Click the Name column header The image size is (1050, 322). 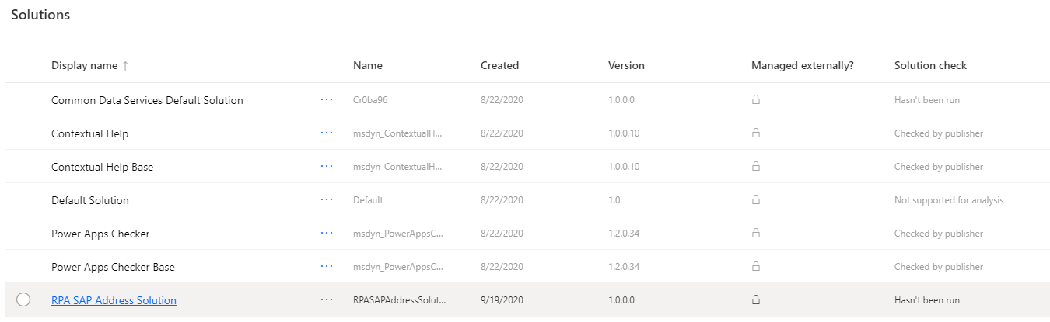[367, 66]
